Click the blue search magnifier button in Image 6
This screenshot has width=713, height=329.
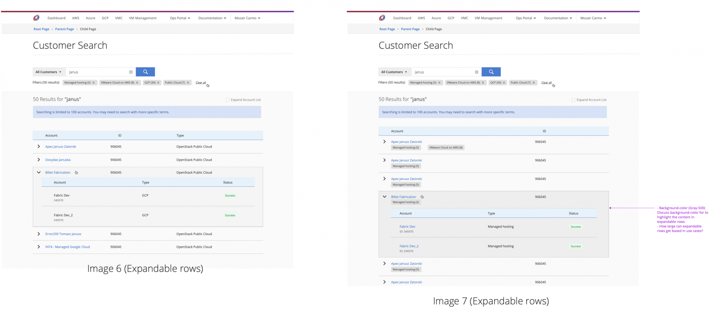coord(145,72)
